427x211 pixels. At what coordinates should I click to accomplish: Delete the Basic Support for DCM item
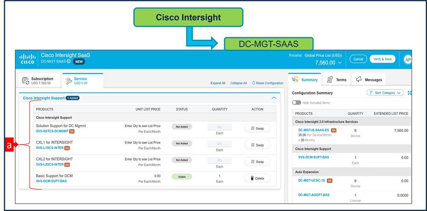pyautogui.click(x=258, y=178)
